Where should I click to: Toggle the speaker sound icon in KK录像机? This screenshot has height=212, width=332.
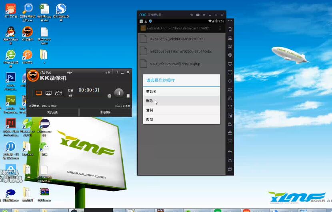pyautogui.click(x=70, y=96)
